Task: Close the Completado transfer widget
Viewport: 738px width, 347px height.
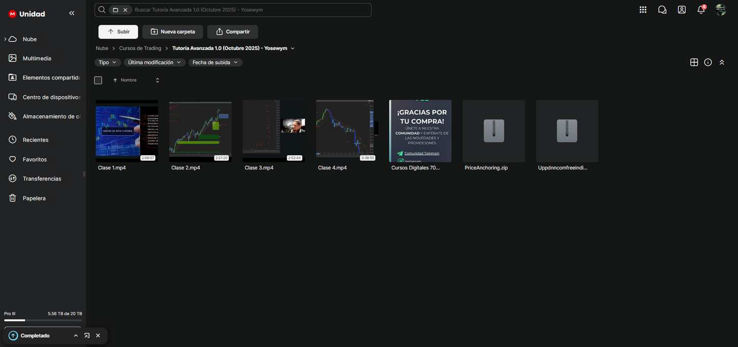Action: click(x=98, y=336)
